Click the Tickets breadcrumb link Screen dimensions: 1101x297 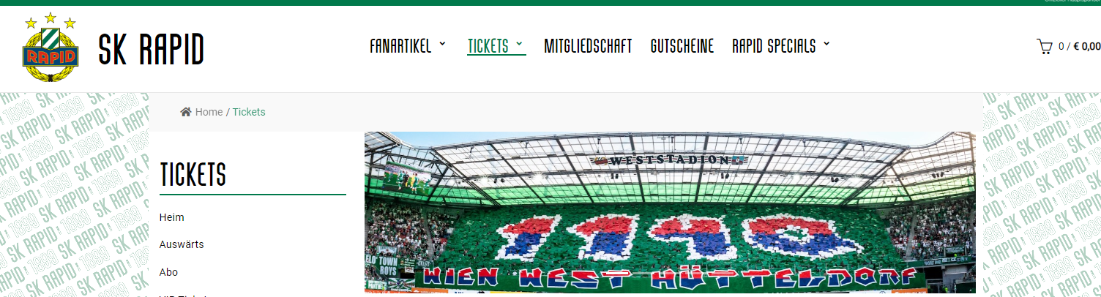pyautogui.click(x=249, y=112)
